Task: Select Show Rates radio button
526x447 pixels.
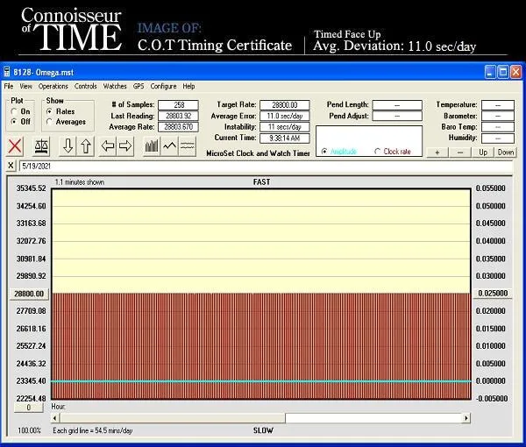Action: pos(49,111)
